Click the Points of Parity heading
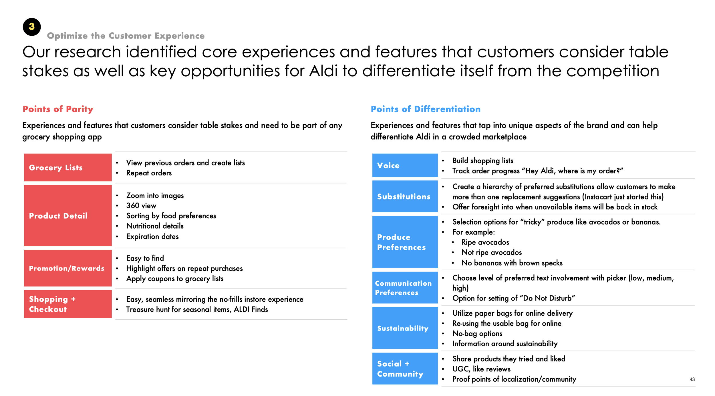Screen dimensions: 715x396 pos(58,109)
